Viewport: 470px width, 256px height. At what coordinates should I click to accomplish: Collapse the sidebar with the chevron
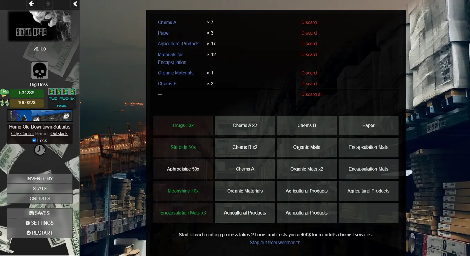[75, 4]
